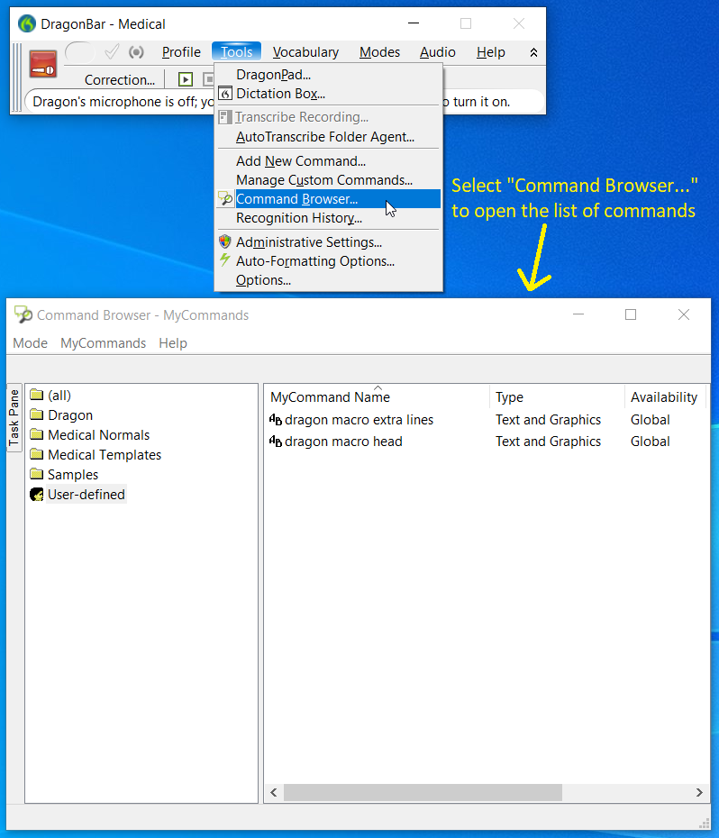Open MyCommands menu in Command Browser
This screenshot has width=719, height=838.
pyautogui.click(x=104, y=343)
